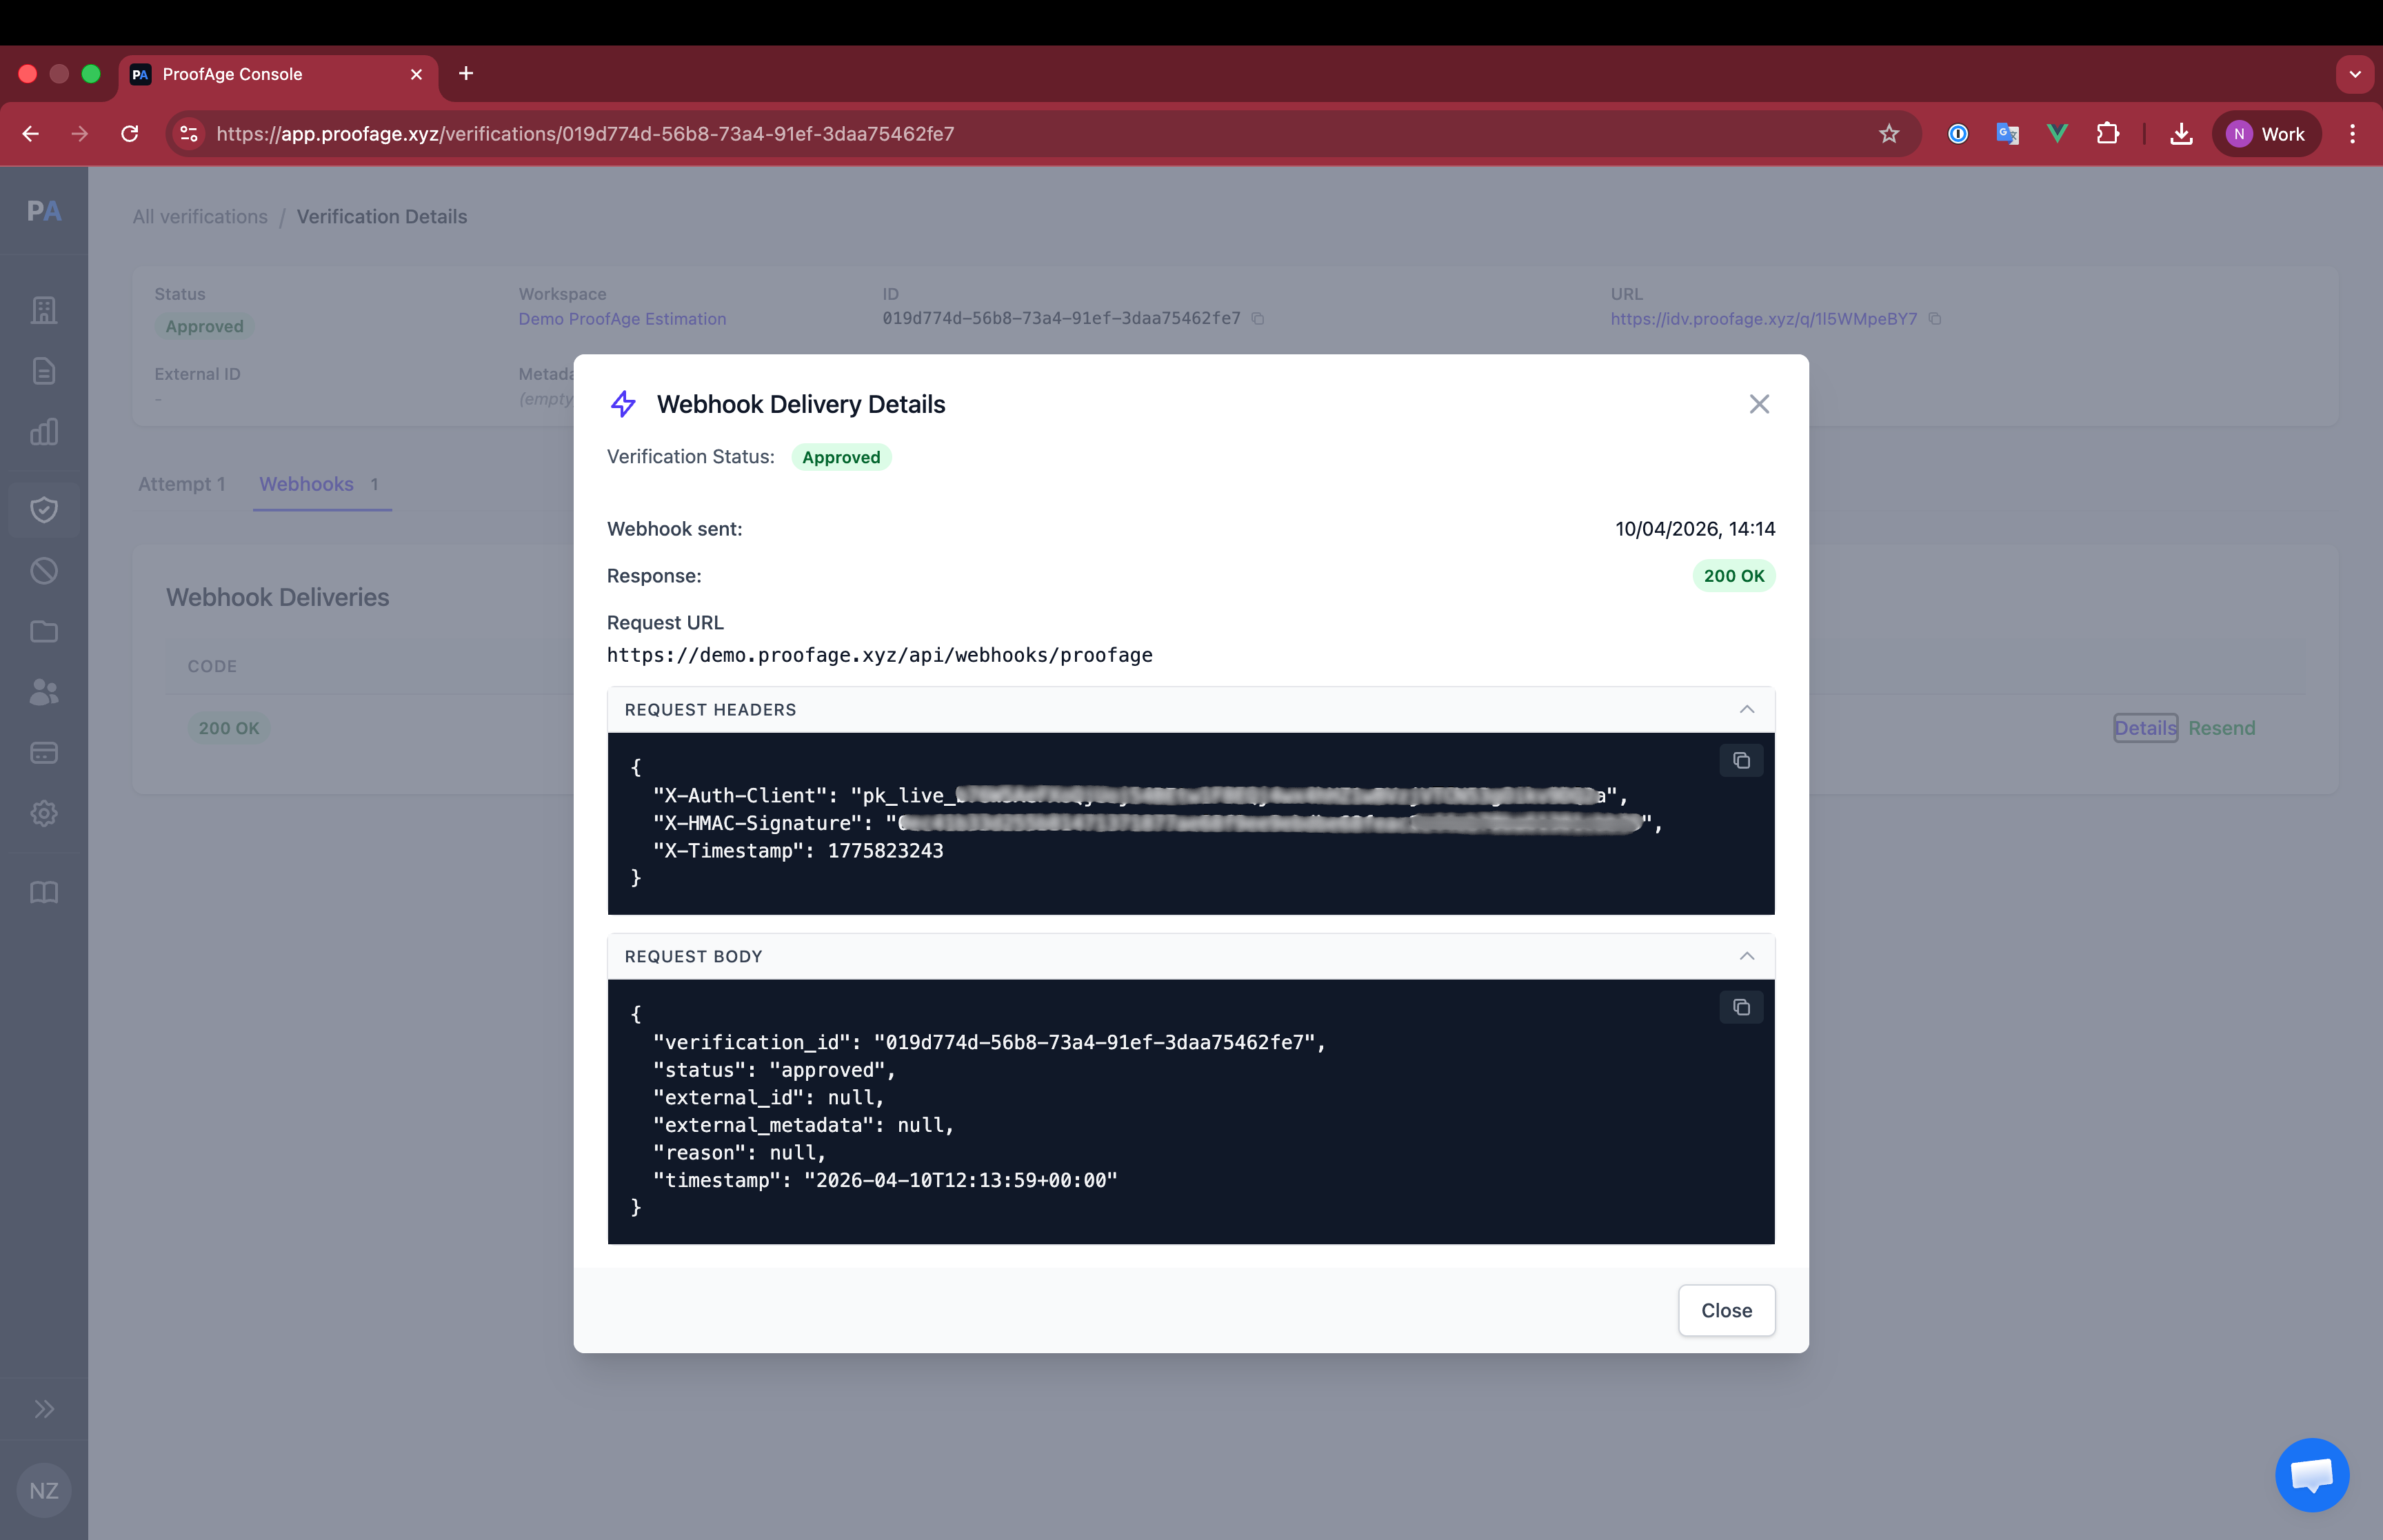
Task: Collapse the Request Body section
Action: [x=1746, y=956]
